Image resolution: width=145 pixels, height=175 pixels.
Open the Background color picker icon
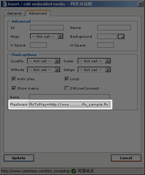121,36
